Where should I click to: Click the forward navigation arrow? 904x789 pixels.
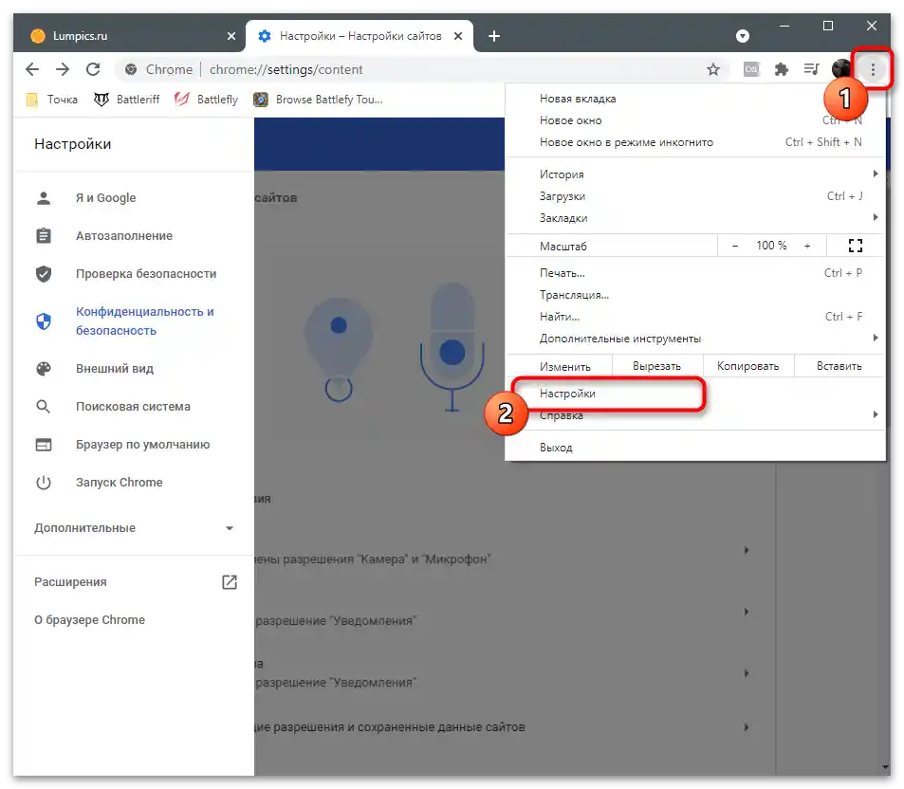(x=63, y=70)
